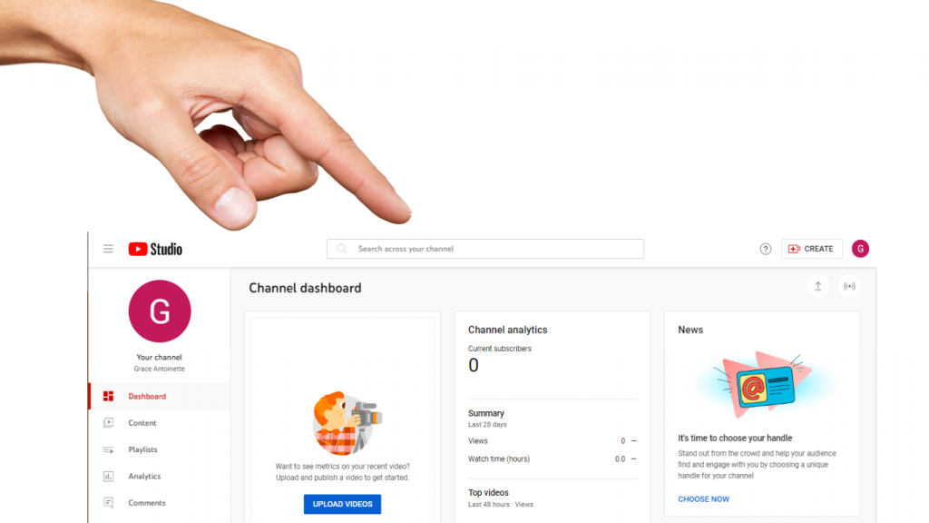Click the G account avatar in header
The height and width of the screenshot is (523, 929).
click(x=860, y=249)
